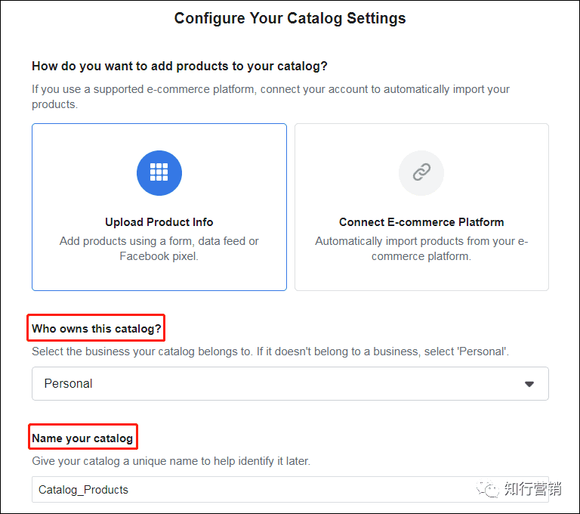The image size is (580, 514).
Task: Click the 'Select the business your catalog' hint
Action: coord(151,352)
